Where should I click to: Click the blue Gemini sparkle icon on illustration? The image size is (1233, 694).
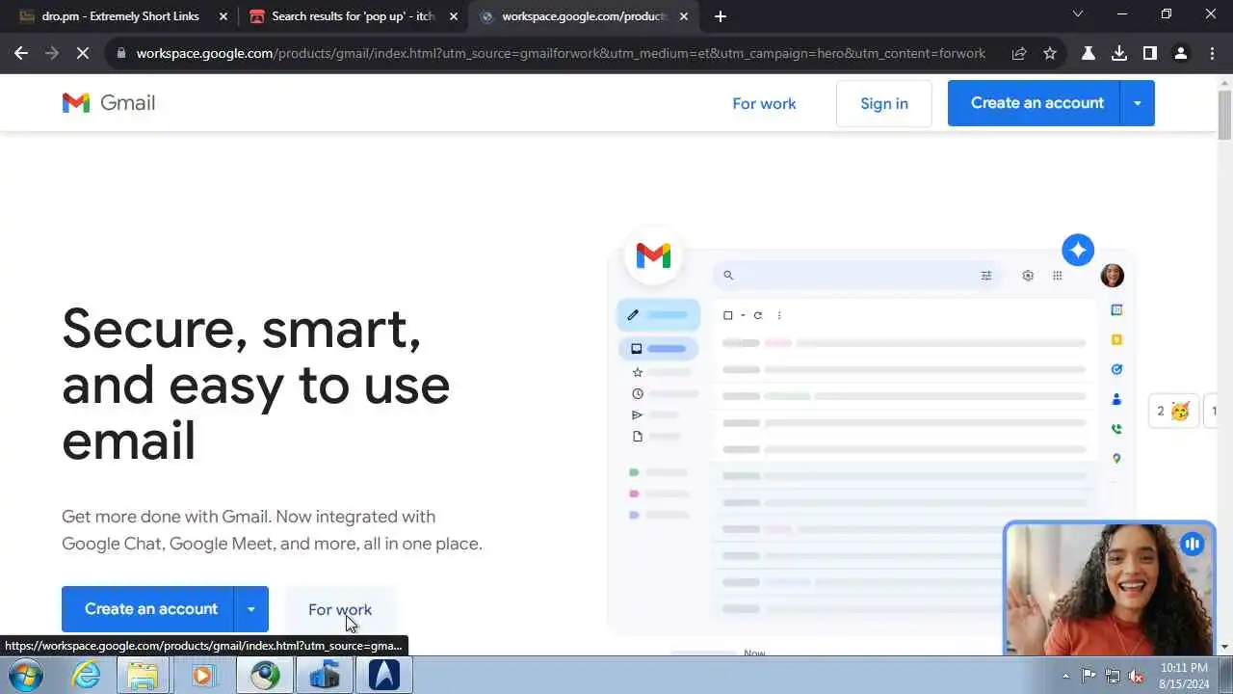1078,251
